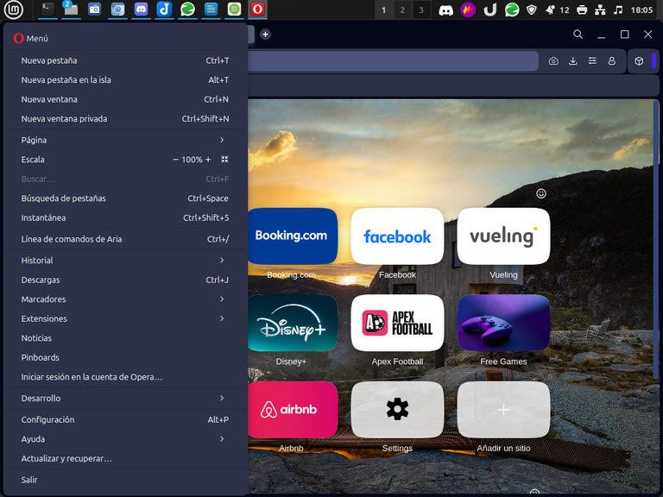Click the flame tray icon
This screenshot has height=497, width=663.
468,9
